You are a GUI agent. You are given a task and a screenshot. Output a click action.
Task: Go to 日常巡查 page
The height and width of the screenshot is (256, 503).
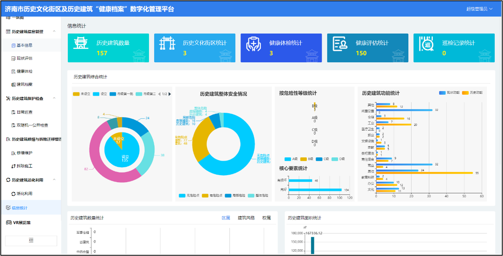point(24,112)
